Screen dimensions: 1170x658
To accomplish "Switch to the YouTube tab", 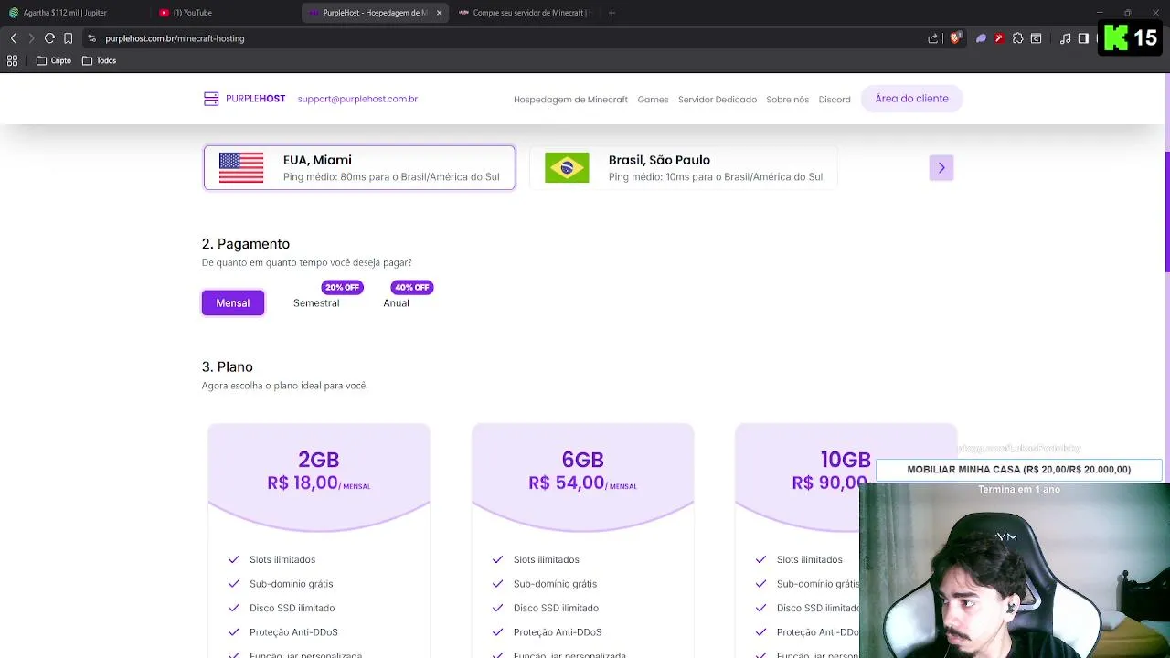I will (x=224, y=13).
